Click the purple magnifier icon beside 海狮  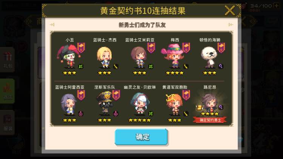(x=221, y=66)
